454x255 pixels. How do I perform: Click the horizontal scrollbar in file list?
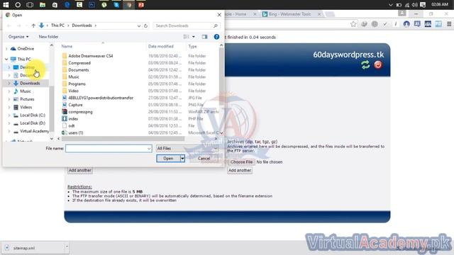click(123, 139)
